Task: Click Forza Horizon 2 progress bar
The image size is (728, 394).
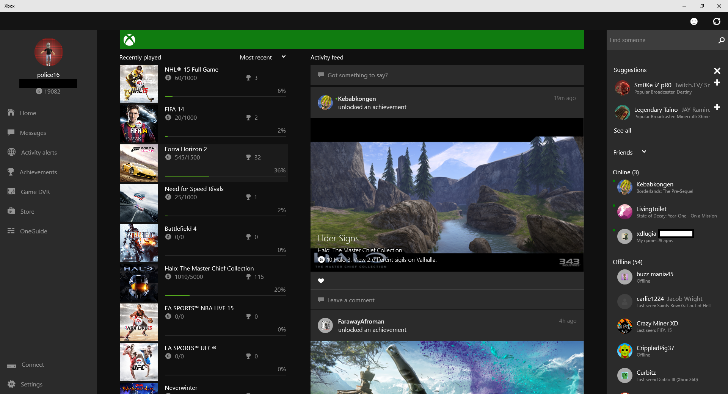Action: click(x=226, y=176)
